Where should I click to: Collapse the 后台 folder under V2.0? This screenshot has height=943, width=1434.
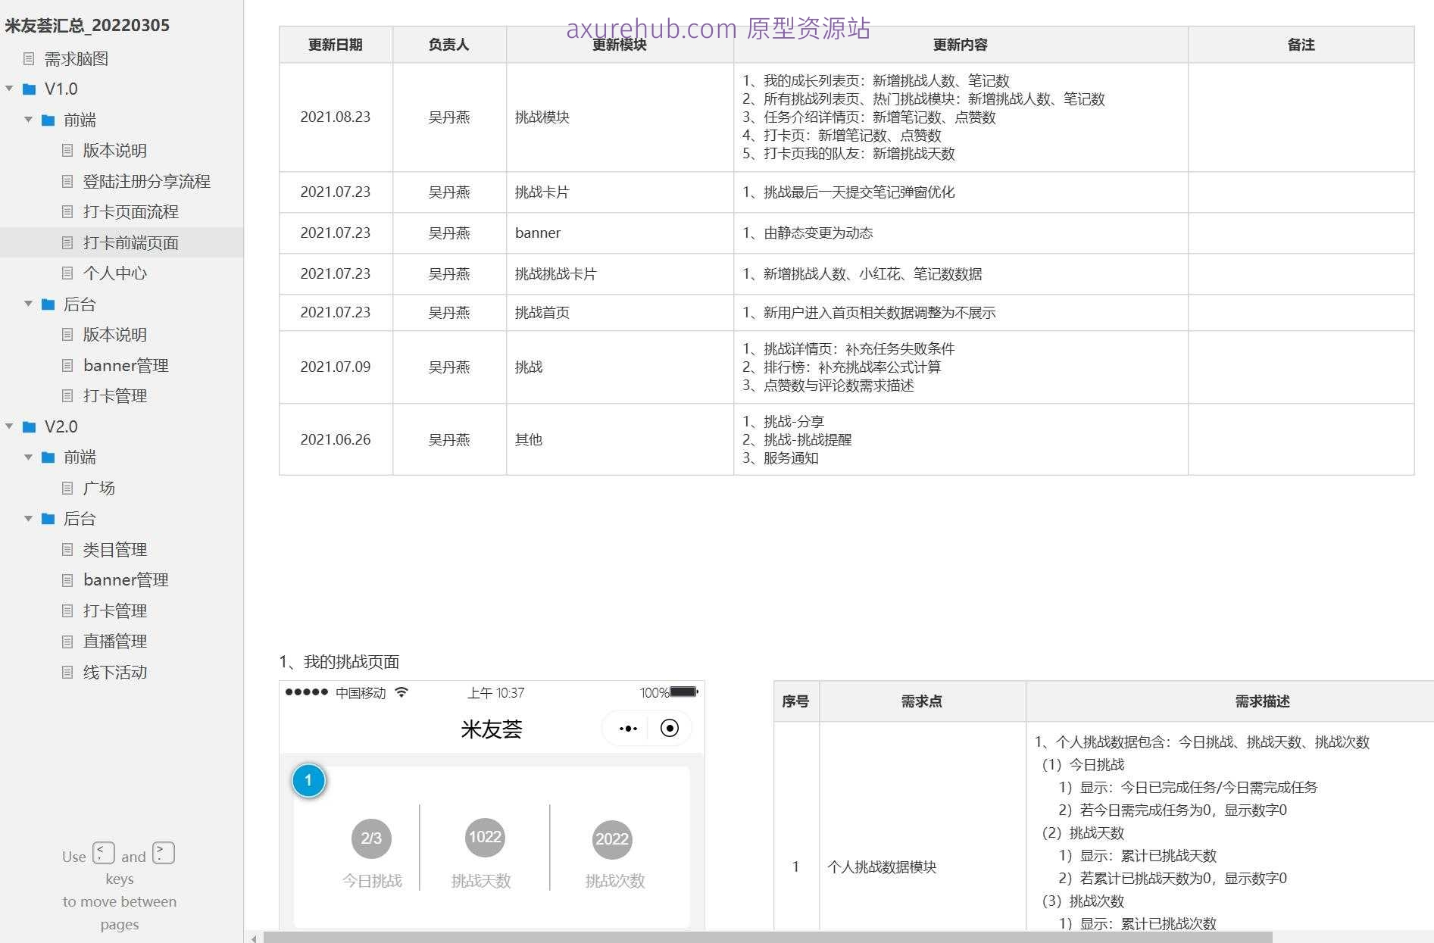(29, 519)
